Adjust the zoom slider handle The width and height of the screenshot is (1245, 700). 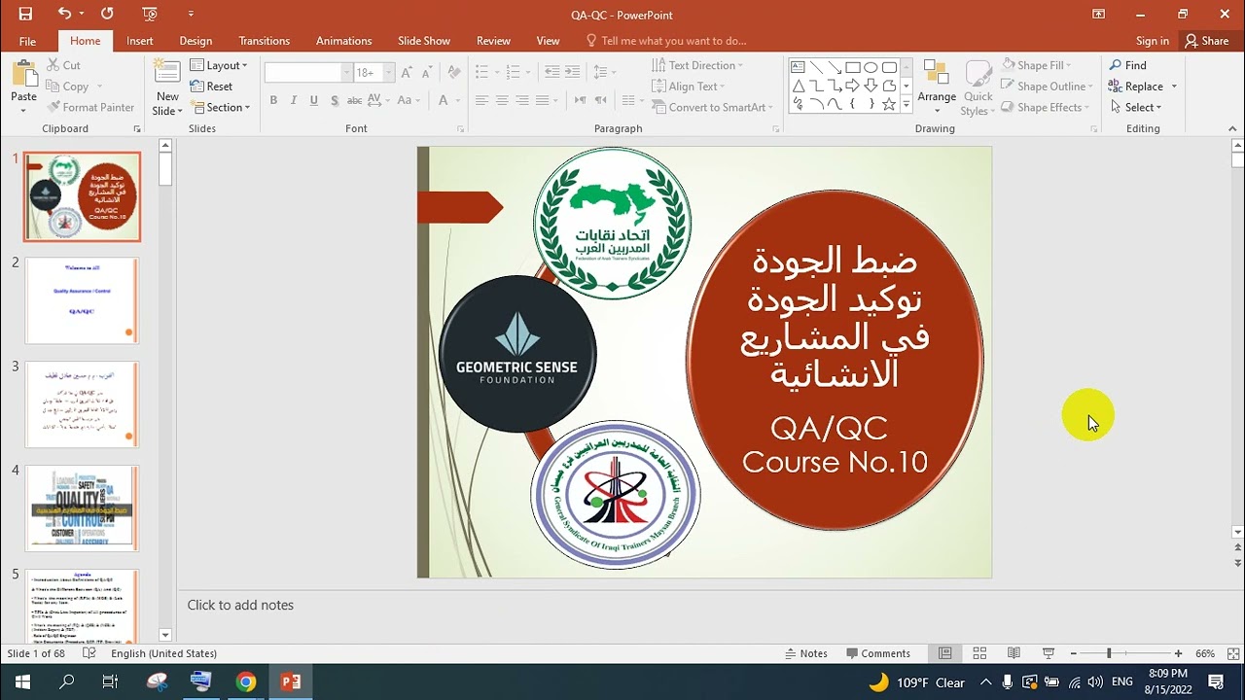click(1109, 653)
